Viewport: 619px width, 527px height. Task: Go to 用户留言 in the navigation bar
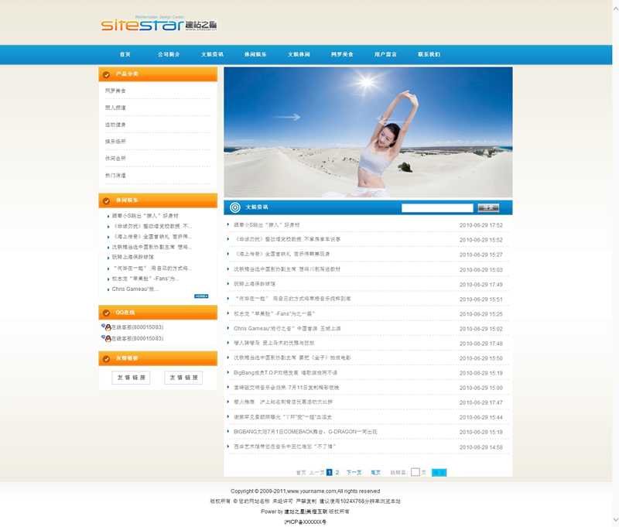(385, 55)
